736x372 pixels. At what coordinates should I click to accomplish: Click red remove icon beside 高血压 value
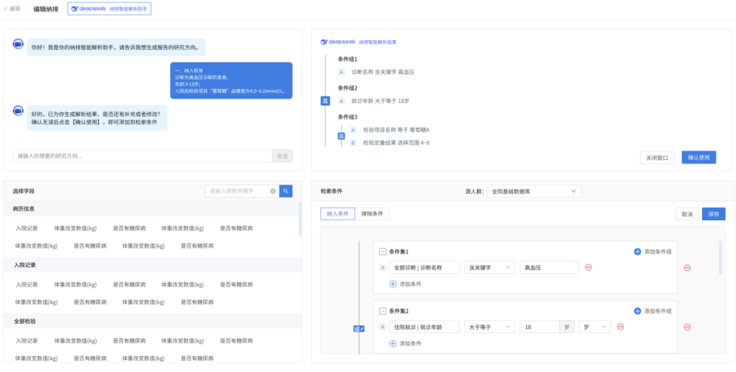pyautogui.click(x=588, y=267)
